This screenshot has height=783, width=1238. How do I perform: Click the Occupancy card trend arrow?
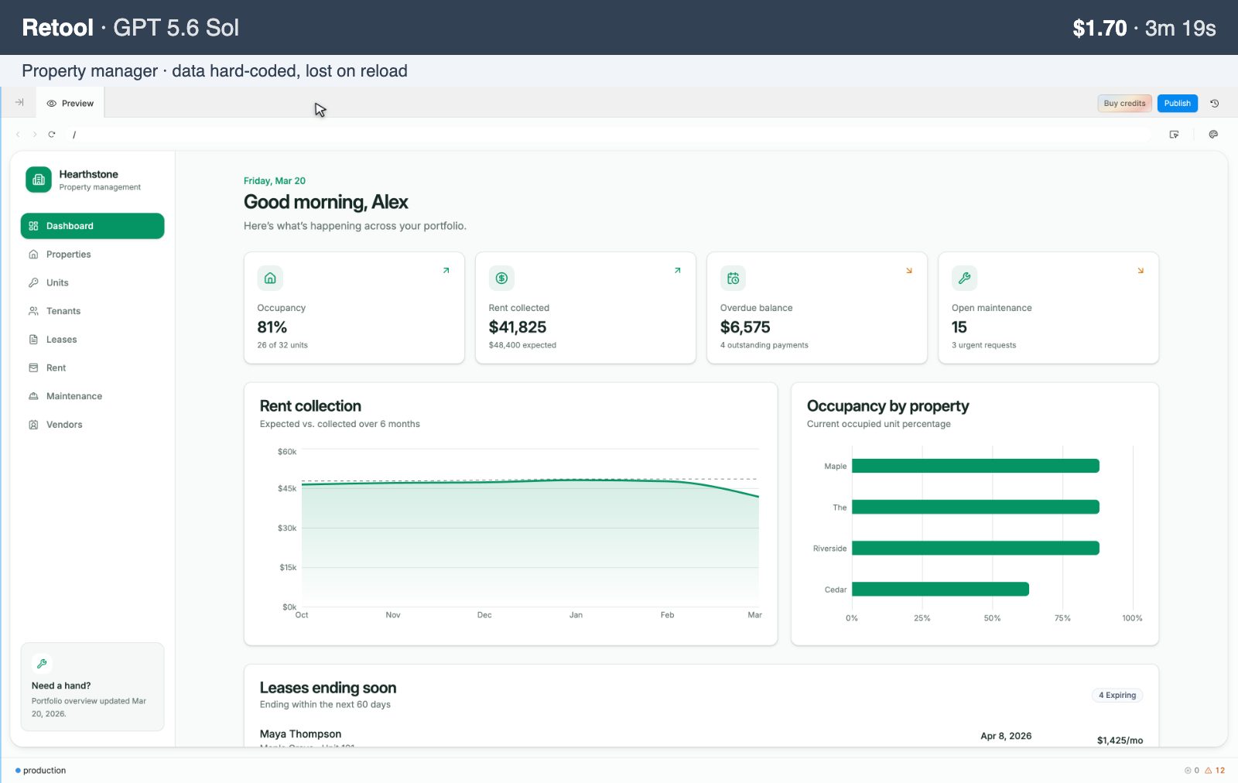(x=446, y=270)
